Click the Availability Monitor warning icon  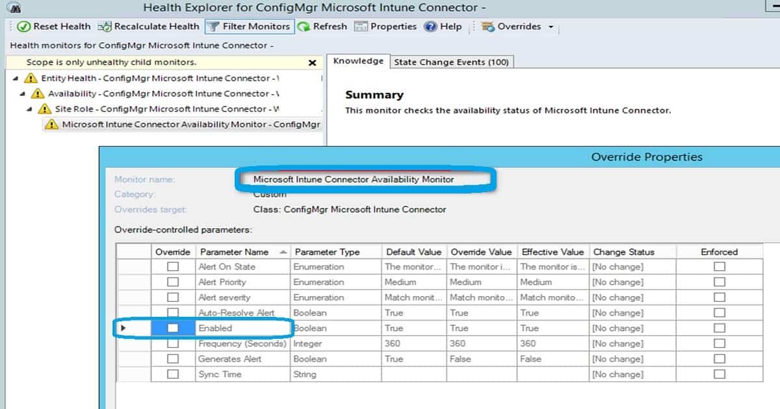[52, 125]
